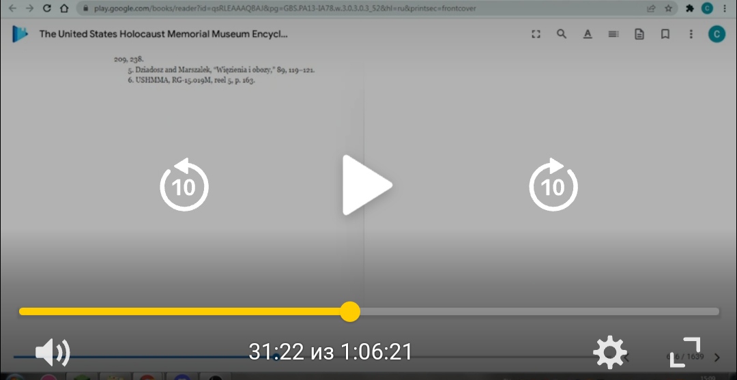Click the book title heading
This screenshot has width=737, height=380.
163,34
